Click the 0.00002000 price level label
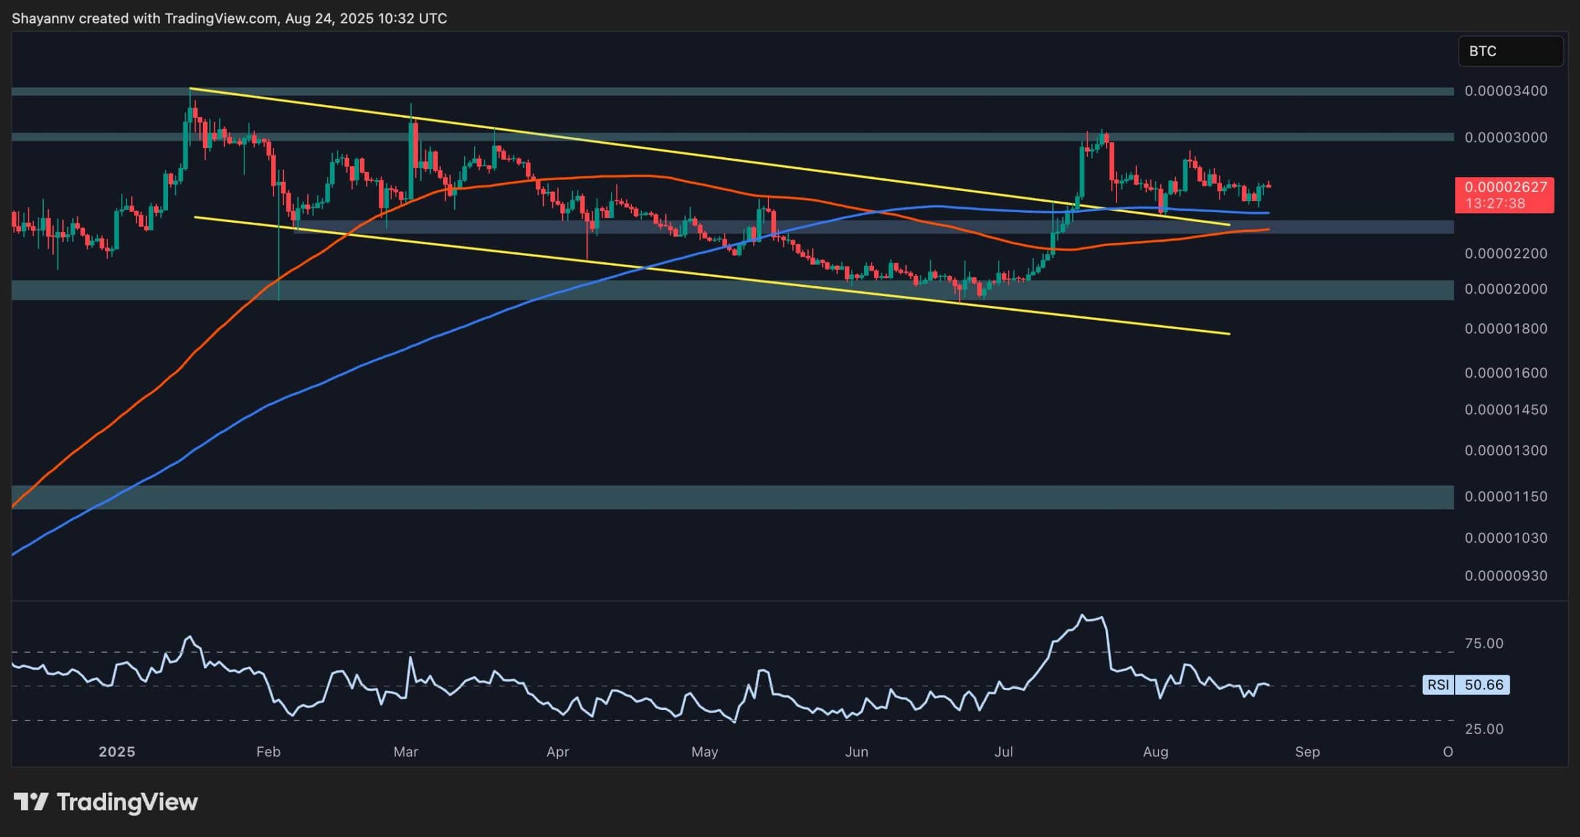Image resolution: width=1580 pixels, height=837 pixels. pyautogui.click(x=1505, y=289)
